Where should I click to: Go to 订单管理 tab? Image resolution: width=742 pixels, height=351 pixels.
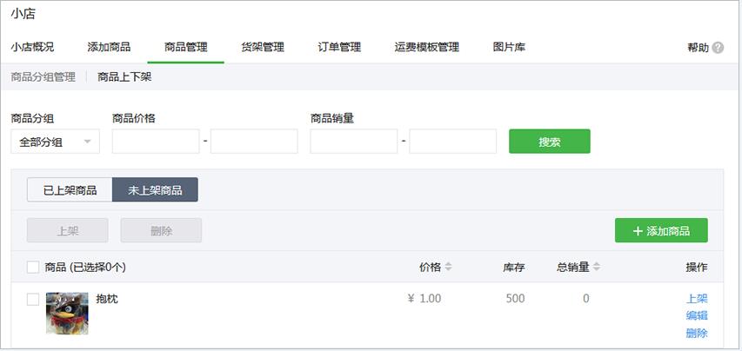click(x=339, y=47)
